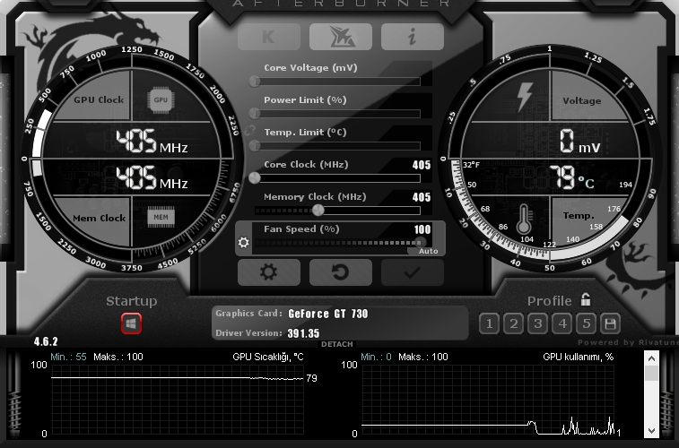Screen dimensions: 679x448
Task: Click the Temp. gauge label
Action: click(579, 215)
